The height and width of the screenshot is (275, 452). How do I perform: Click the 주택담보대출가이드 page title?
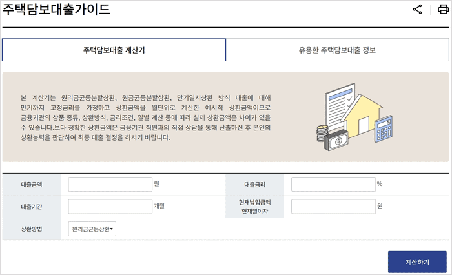point(57,9)
